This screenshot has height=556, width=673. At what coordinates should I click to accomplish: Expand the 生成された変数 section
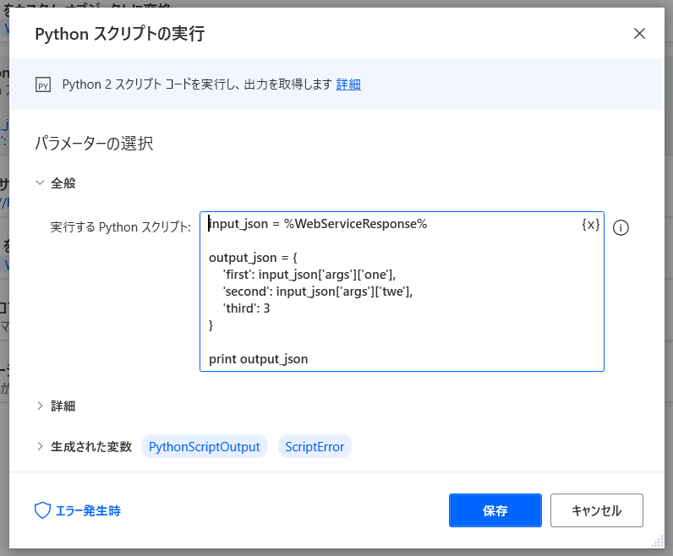(40, 447)
